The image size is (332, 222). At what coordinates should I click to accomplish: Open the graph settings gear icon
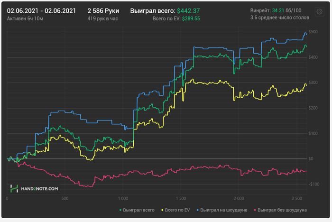coord(320,12)
